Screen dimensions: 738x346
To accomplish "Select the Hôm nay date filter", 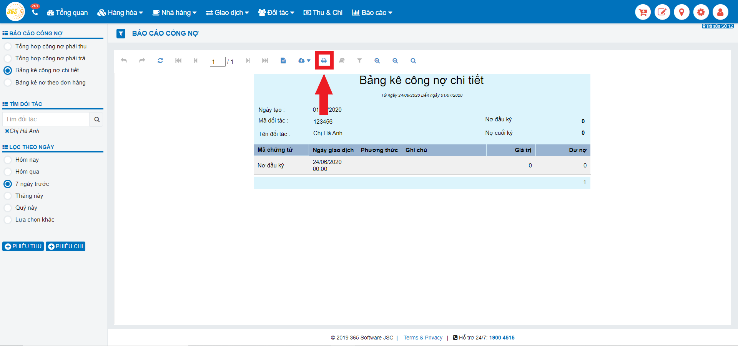I will point(8,160).
